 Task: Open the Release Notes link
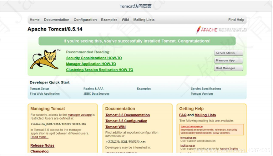42,145
